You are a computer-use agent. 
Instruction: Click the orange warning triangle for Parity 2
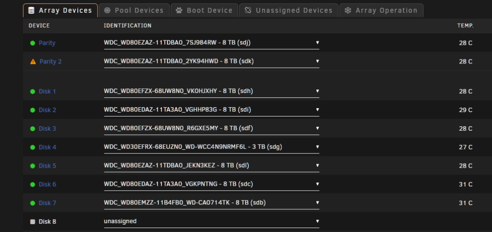click(x=33, y=61)
